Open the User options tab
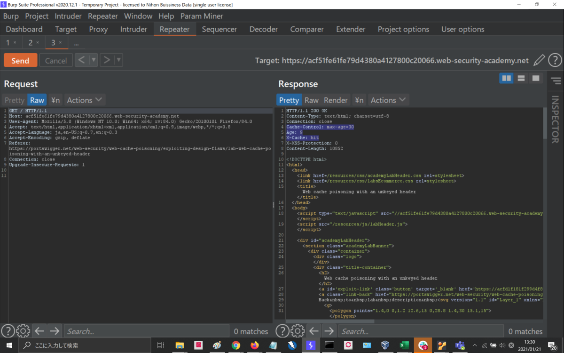Image resolution: width=564 pixels, height=353 pixels. coord(462,29)
